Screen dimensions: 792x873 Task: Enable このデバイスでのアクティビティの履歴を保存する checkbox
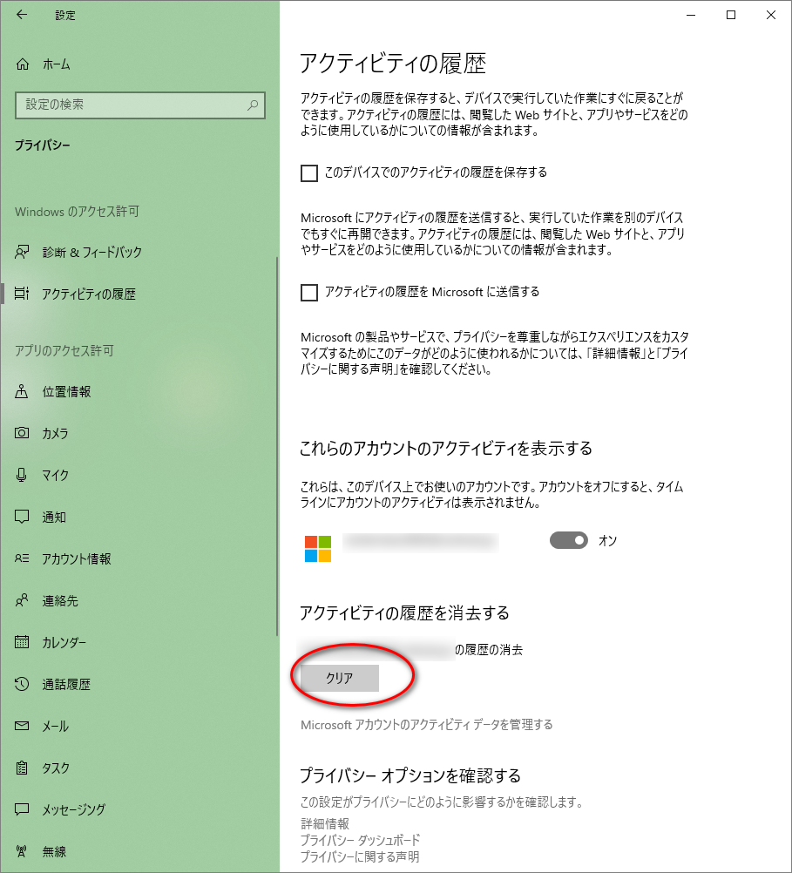point(309,173)
